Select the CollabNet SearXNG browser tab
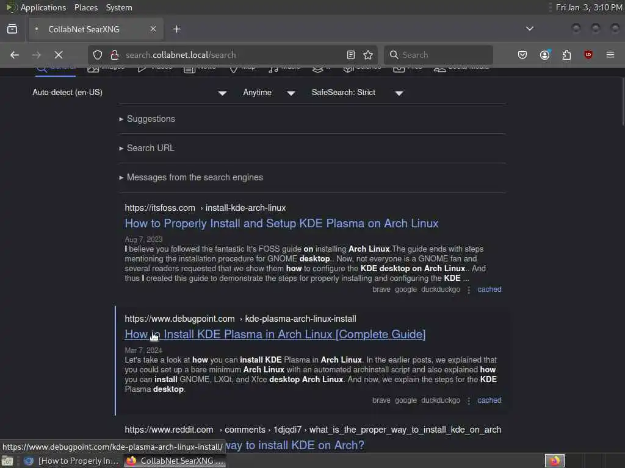 (95, 29)
